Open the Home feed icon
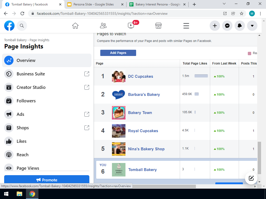The width and height of the screenshot is (266, 199). pos(75,26)
